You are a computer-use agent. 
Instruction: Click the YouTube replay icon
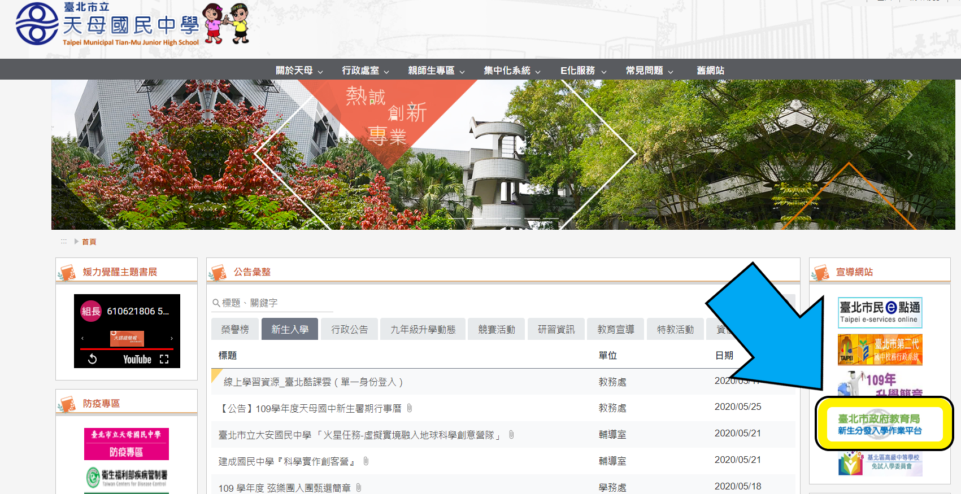[x=93, y=359]
